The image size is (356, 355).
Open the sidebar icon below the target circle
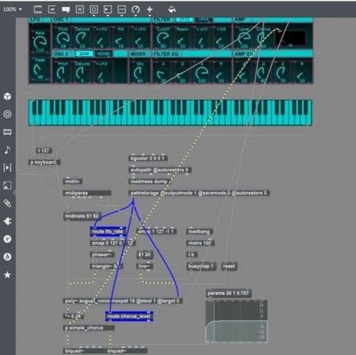pos(7,132)
